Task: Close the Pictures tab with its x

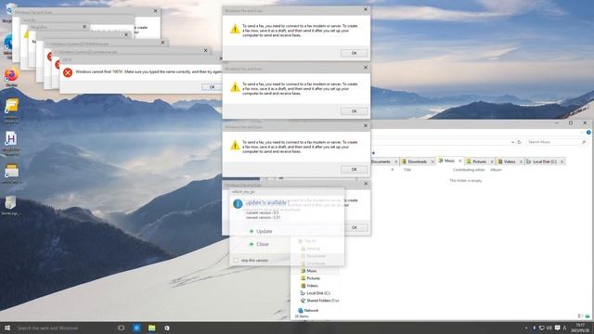Action: (x=492, y=161)
